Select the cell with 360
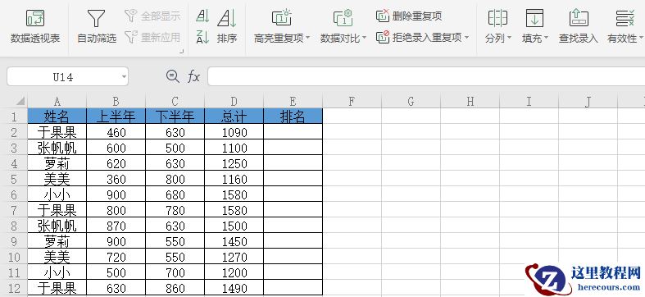Image resolution: width=645 pixels, height=297 pixels. pos(116,179)
